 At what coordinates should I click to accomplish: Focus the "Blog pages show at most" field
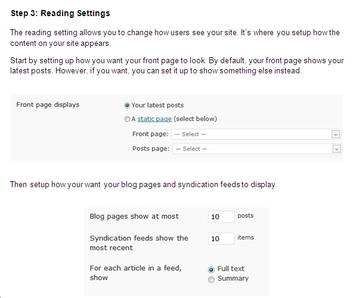point(221,216)
